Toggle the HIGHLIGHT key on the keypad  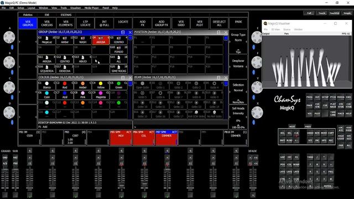click(341, 137)
